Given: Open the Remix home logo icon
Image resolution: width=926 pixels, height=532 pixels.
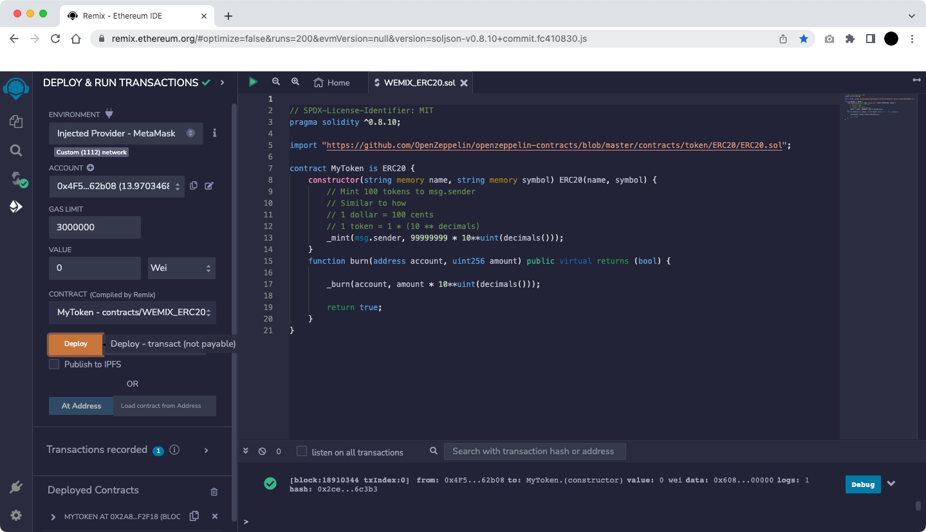Looking at the screenshot, I should pos(16,88).
